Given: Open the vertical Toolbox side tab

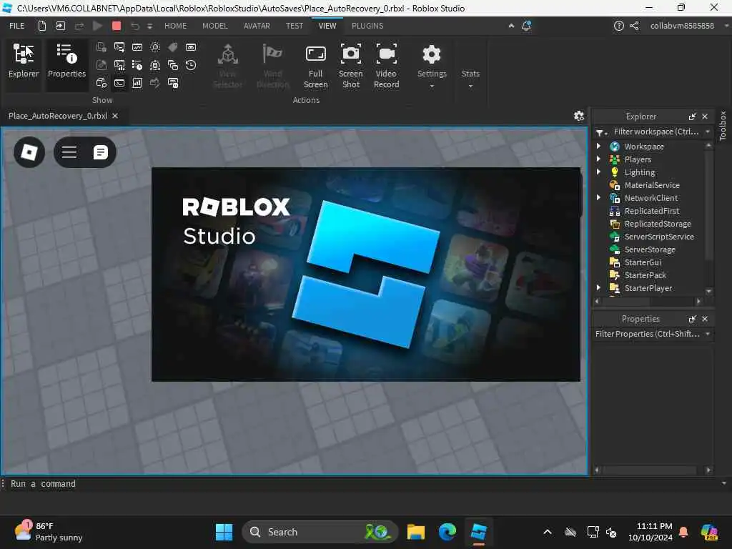Looking at the screenshot, I should tap(723, 126).
